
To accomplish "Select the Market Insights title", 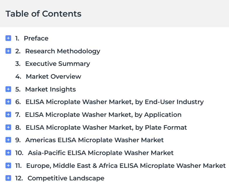I will (51, 89).
